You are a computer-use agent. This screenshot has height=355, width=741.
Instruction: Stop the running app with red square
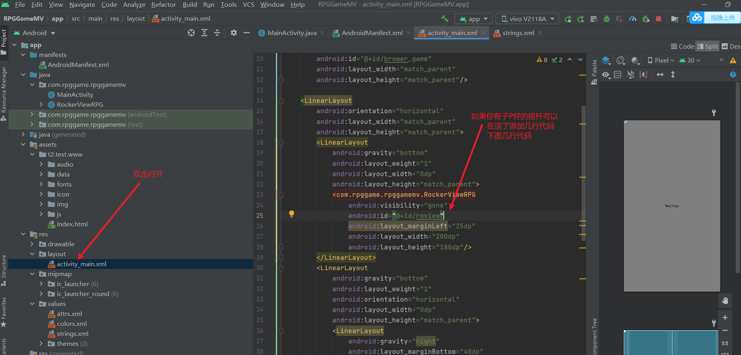coord(659,19)
